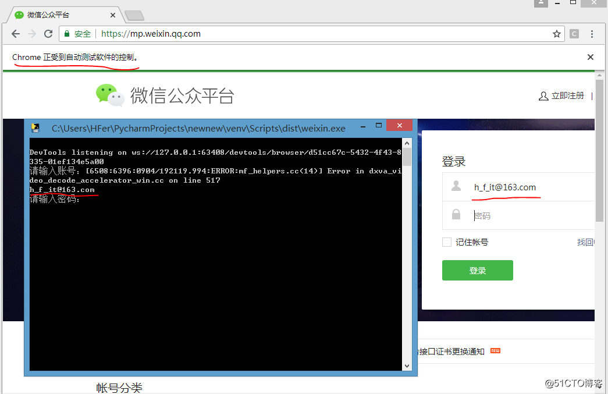This screenshot has height=394, width=608.
Task: Reload the page with refresh icon
Action: [x=48, y=34]
